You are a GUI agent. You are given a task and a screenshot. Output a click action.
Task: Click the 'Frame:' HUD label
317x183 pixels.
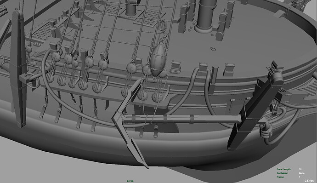(281, 177)
